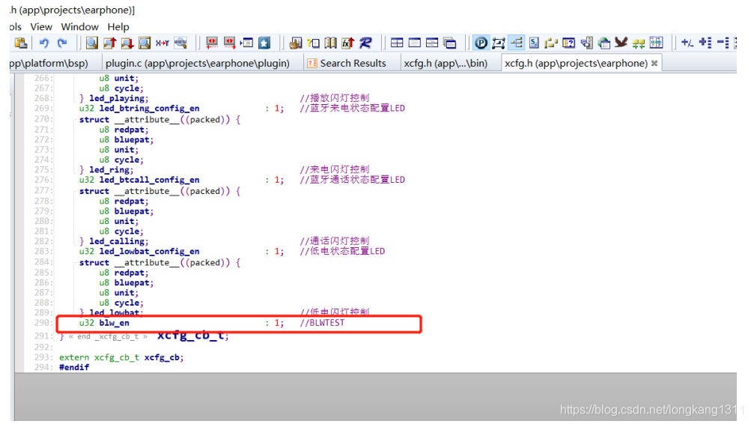Click line number 284 in the margin
The width and height of the screenshot is (751, 424).
(x=43, y=262)
